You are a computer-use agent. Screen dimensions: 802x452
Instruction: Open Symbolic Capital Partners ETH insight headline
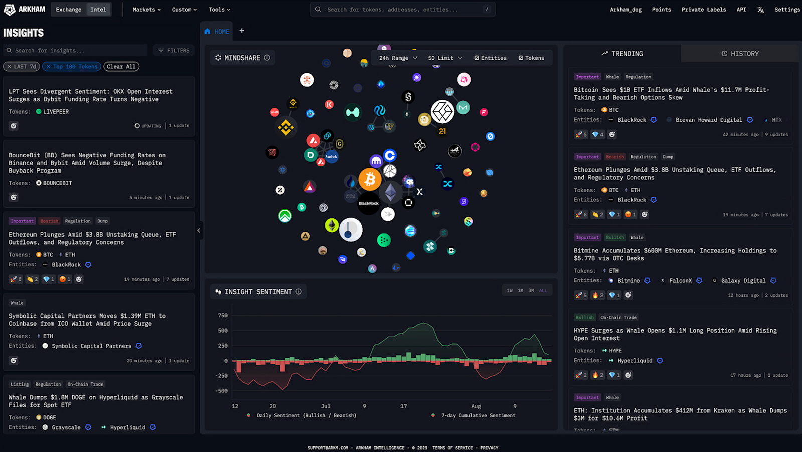tap(87, 320)
